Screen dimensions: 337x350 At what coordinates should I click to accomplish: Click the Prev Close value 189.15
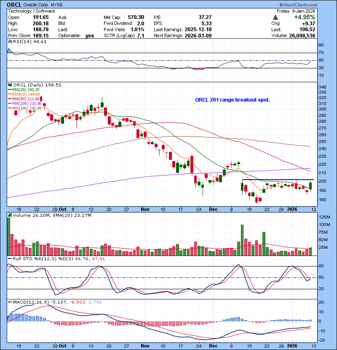(41, 35)
